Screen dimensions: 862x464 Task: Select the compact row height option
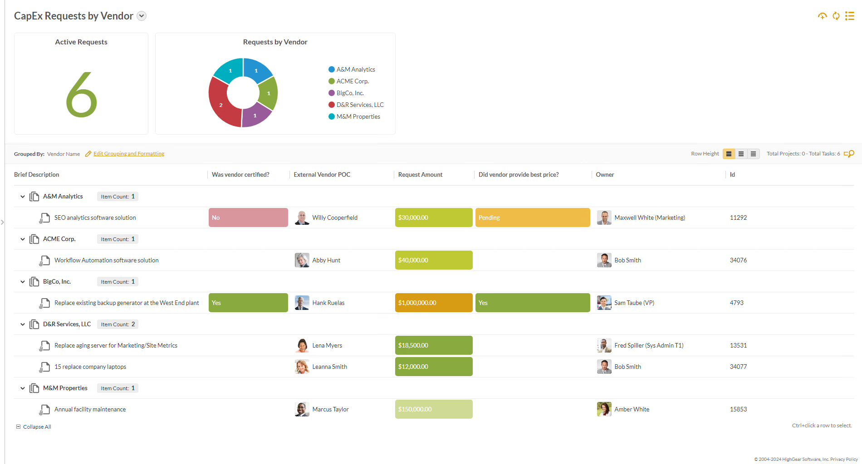point(753,154)
